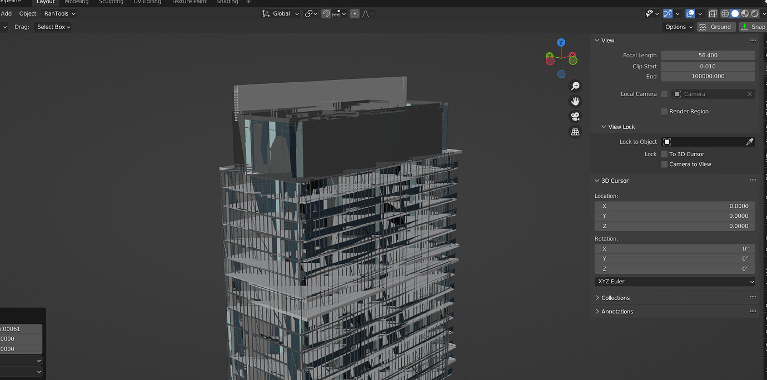Pick object with Lock to Object eyedropper
This screenshot has height=380, width=767.
[750, 142]
